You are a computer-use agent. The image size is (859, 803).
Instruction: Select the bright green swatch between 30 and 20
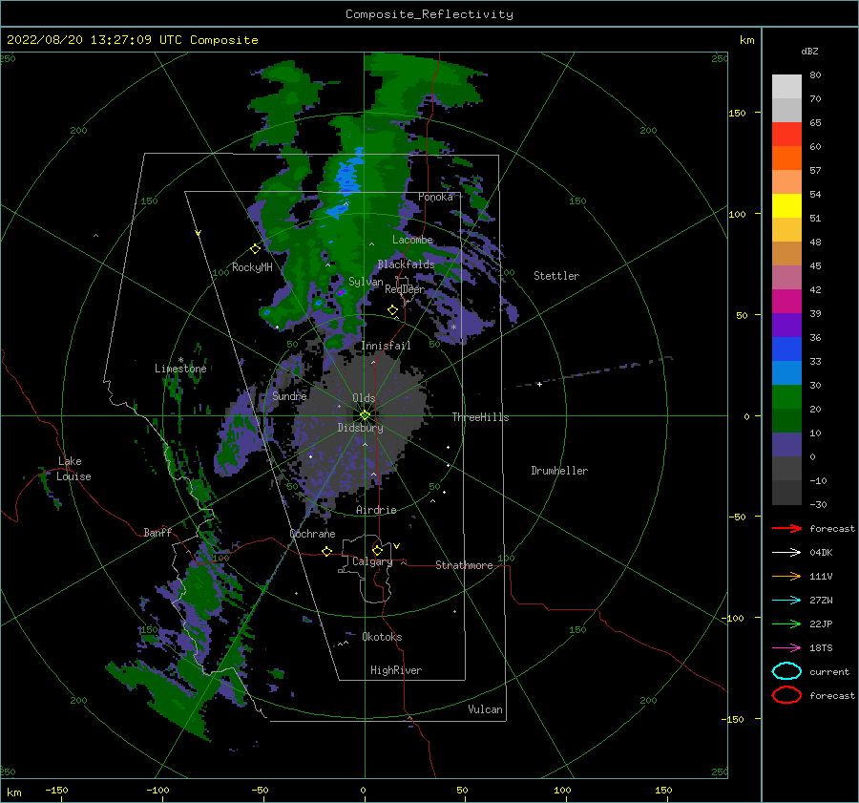(x=786, y=397)
